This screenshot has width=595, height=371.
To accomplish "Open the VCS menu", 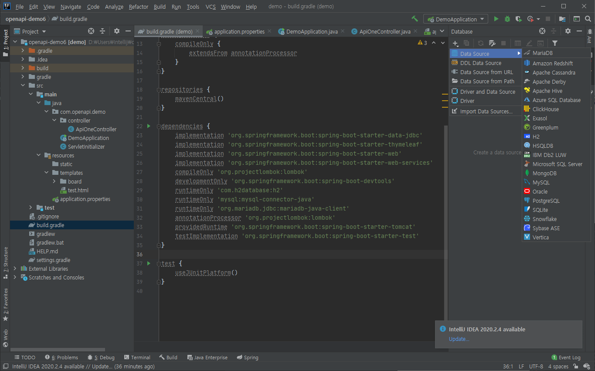I will (x=211, y=7).
